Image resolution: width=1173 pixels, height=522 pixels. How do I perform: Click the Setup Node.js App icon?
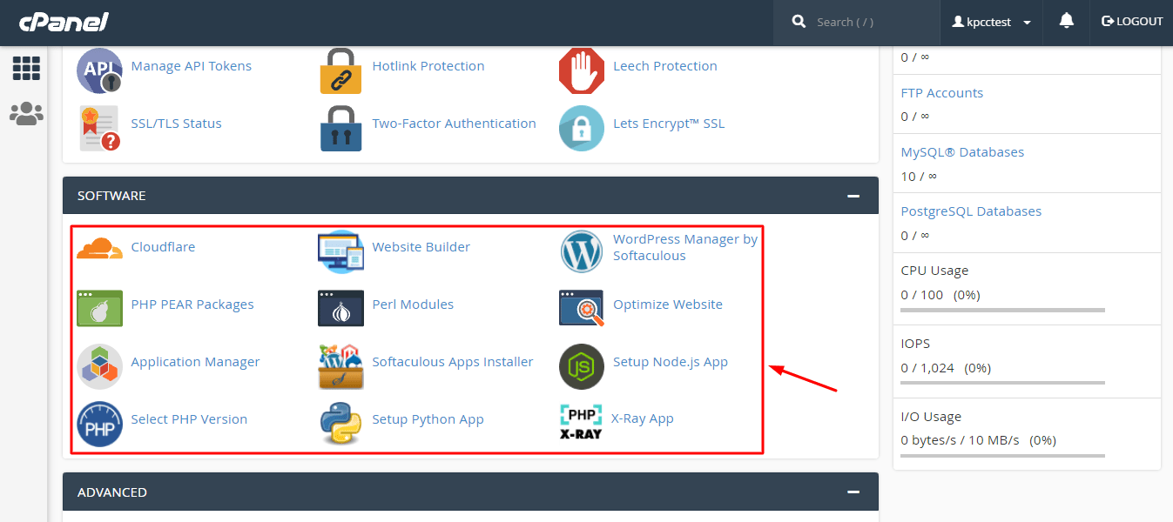581,366
